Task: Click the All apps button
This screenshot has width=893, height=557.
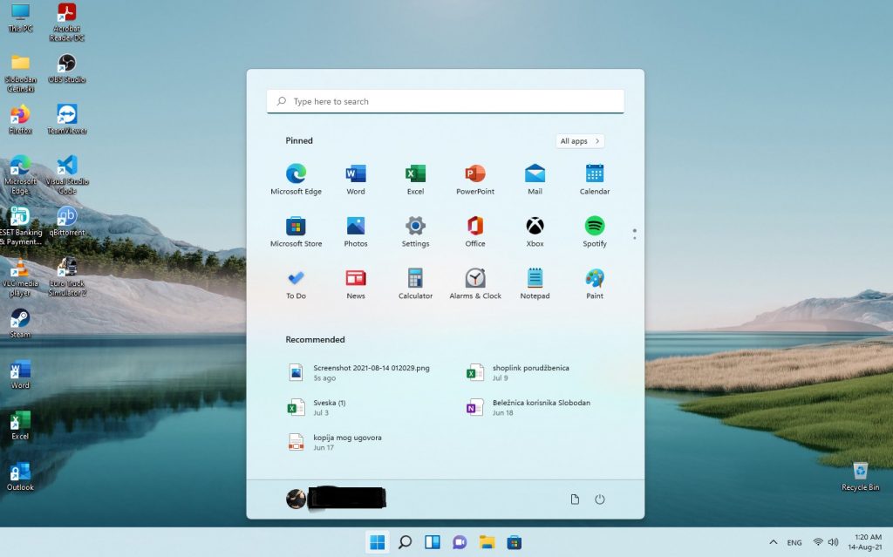Action: 579,141
